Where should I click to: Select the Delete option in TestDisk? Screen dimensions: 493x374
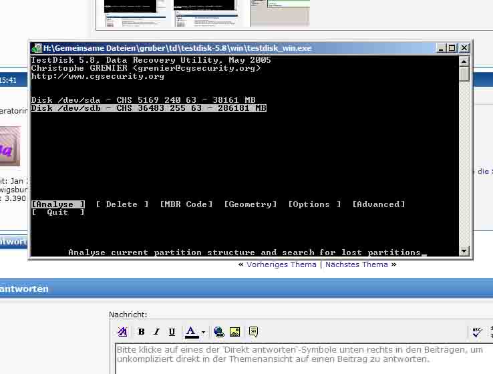(122, 204)
